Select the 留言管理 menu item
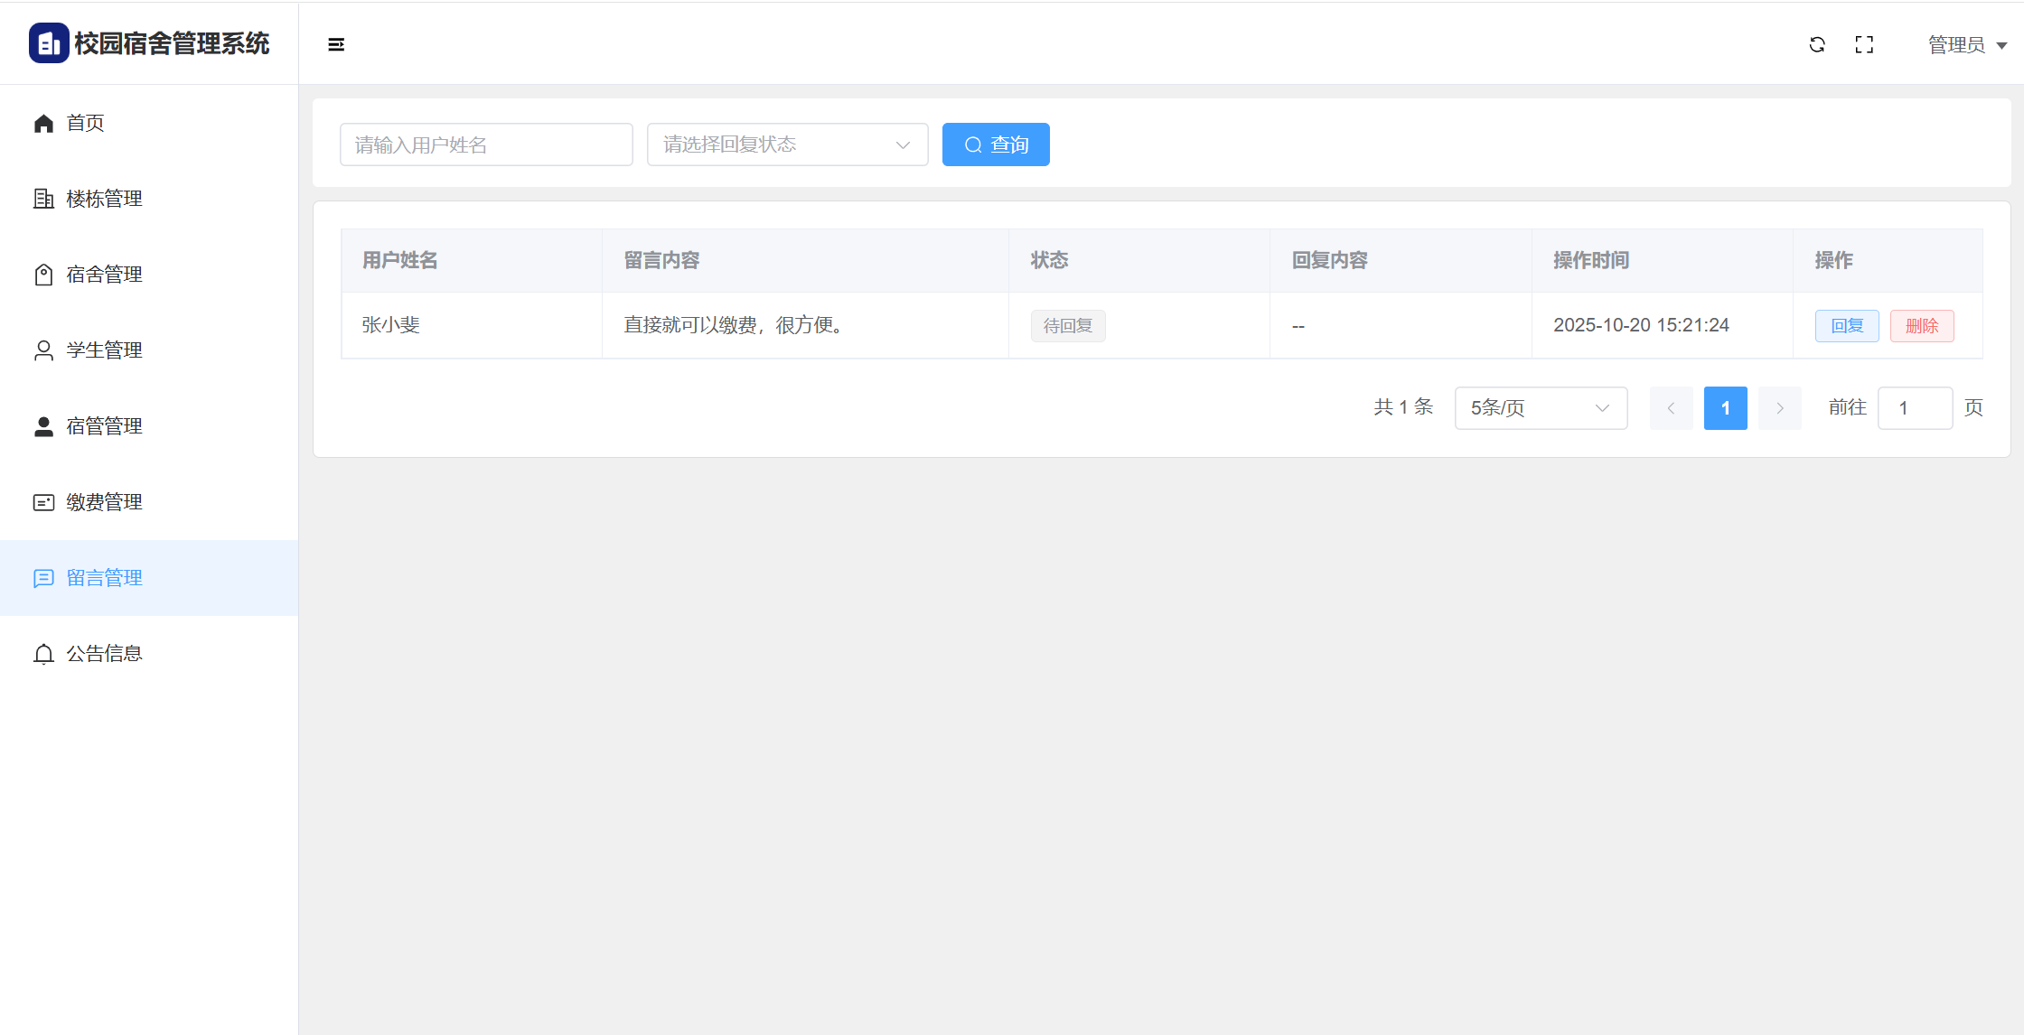 coord(104,578)
